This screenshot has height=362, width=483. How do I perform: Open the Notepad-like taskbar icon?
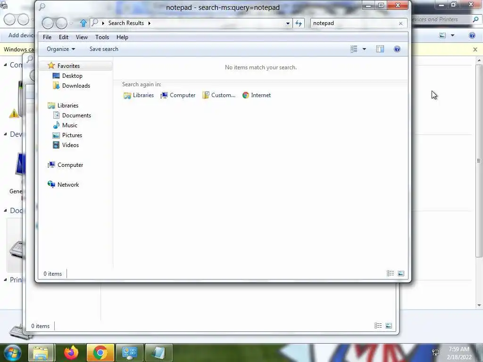[x=158, y=353]
